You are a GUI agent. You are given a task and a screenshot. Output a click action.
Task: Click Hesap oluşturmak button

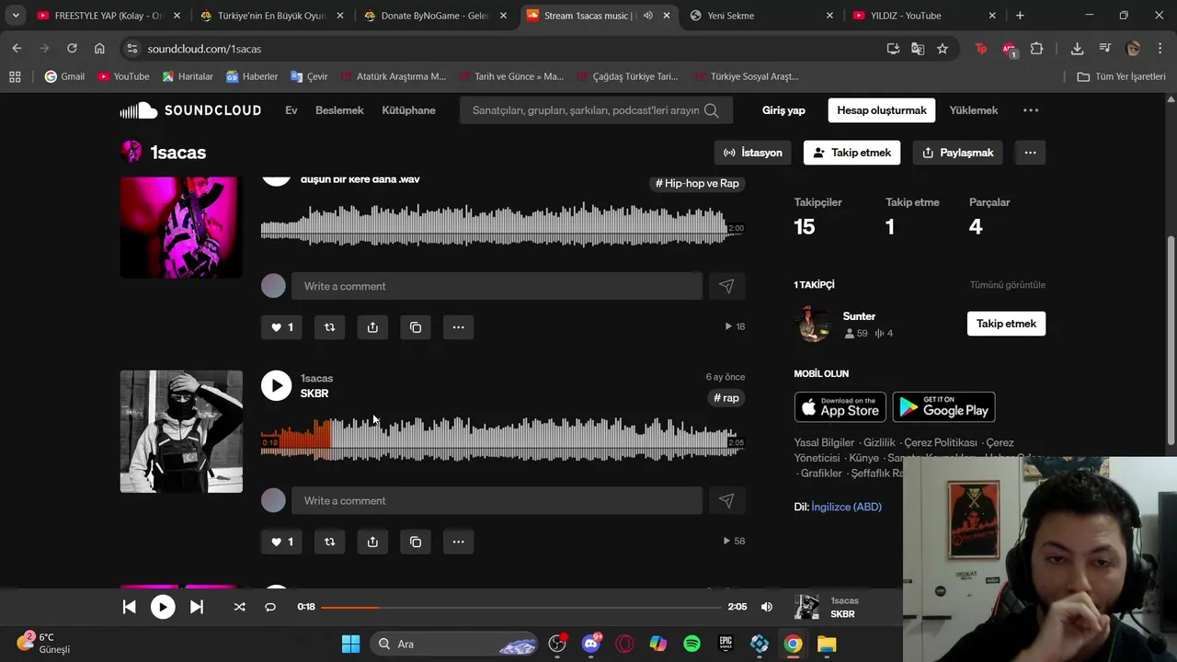point(881,110)
